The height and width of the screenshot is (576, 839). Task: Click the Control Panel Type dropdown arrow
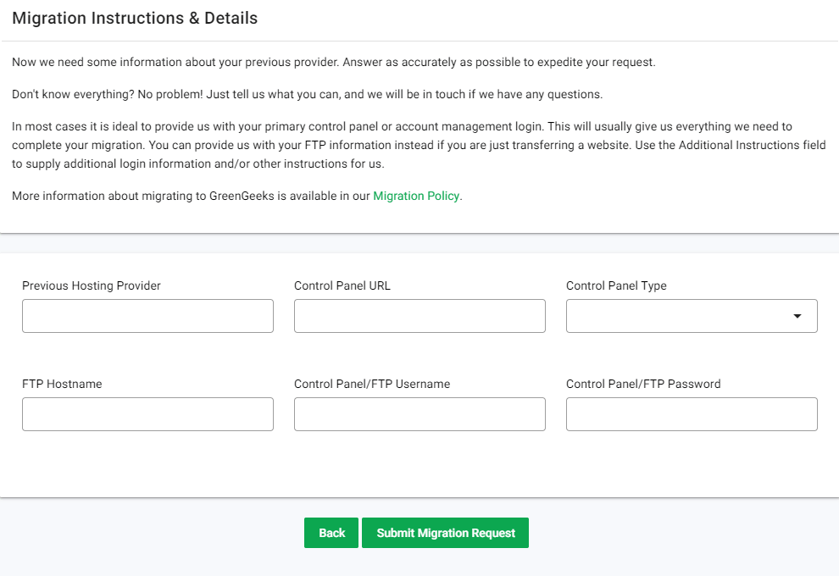pyautogui.click(x=797, y=315)
